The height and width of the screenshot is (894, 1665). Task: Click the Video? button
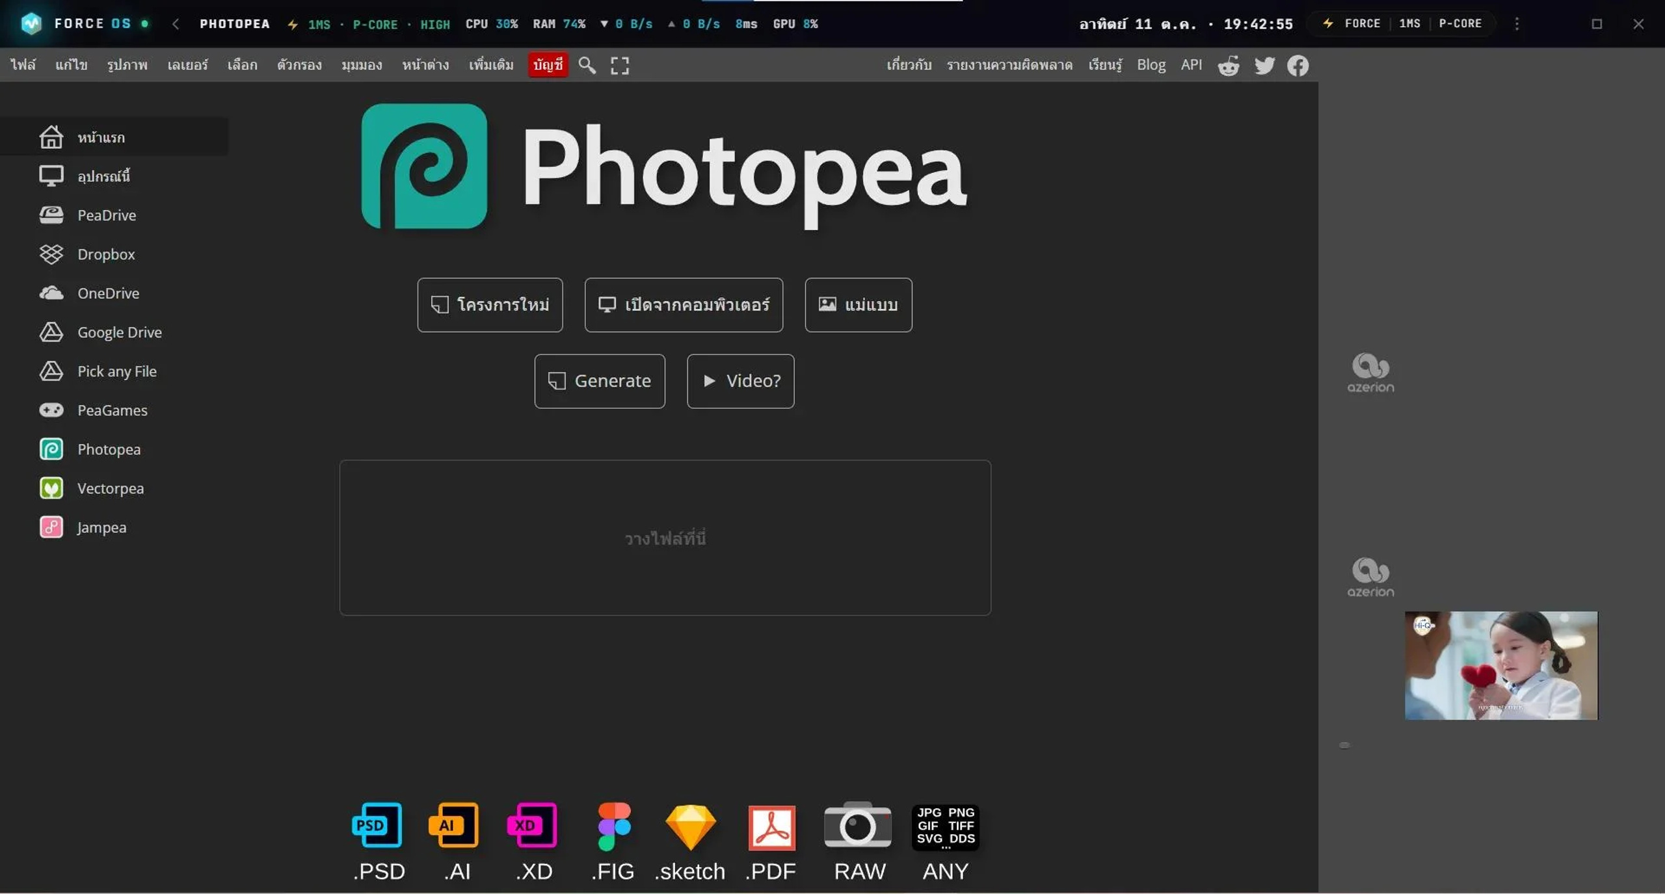click(740, 381)
